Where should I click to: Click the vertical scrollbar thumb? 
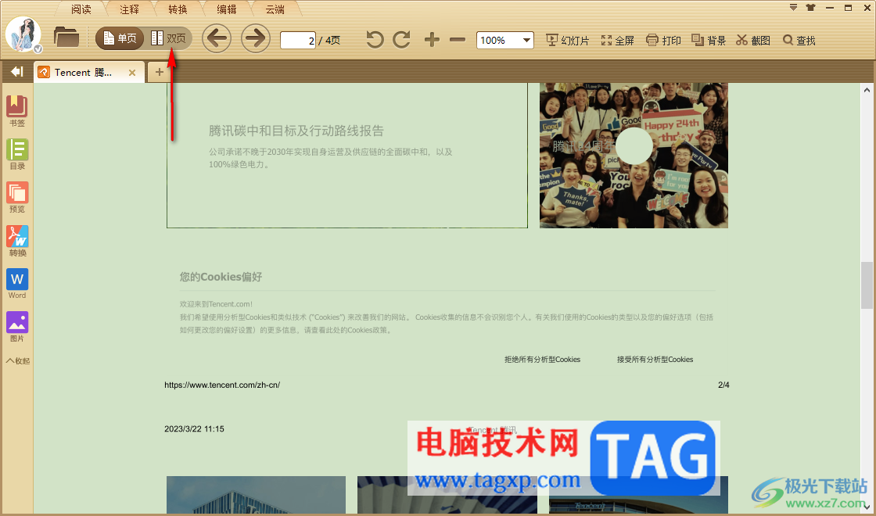tap(867, 285)
